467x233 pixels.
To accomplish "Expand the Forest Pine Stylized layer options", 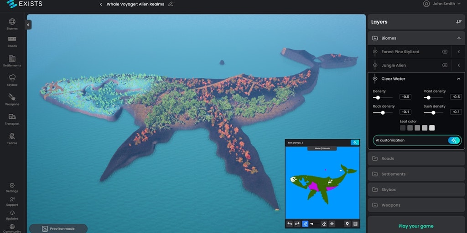I will point(459,52).
